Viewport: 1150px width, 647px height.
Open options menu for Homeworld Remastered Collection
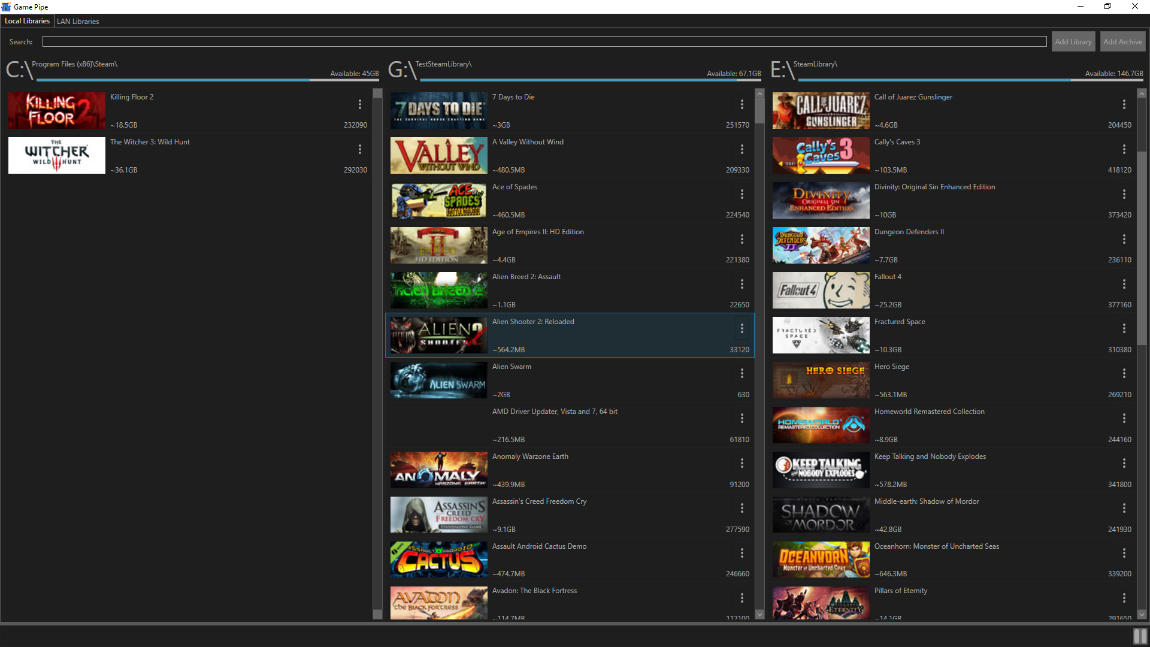[1124, 418]
